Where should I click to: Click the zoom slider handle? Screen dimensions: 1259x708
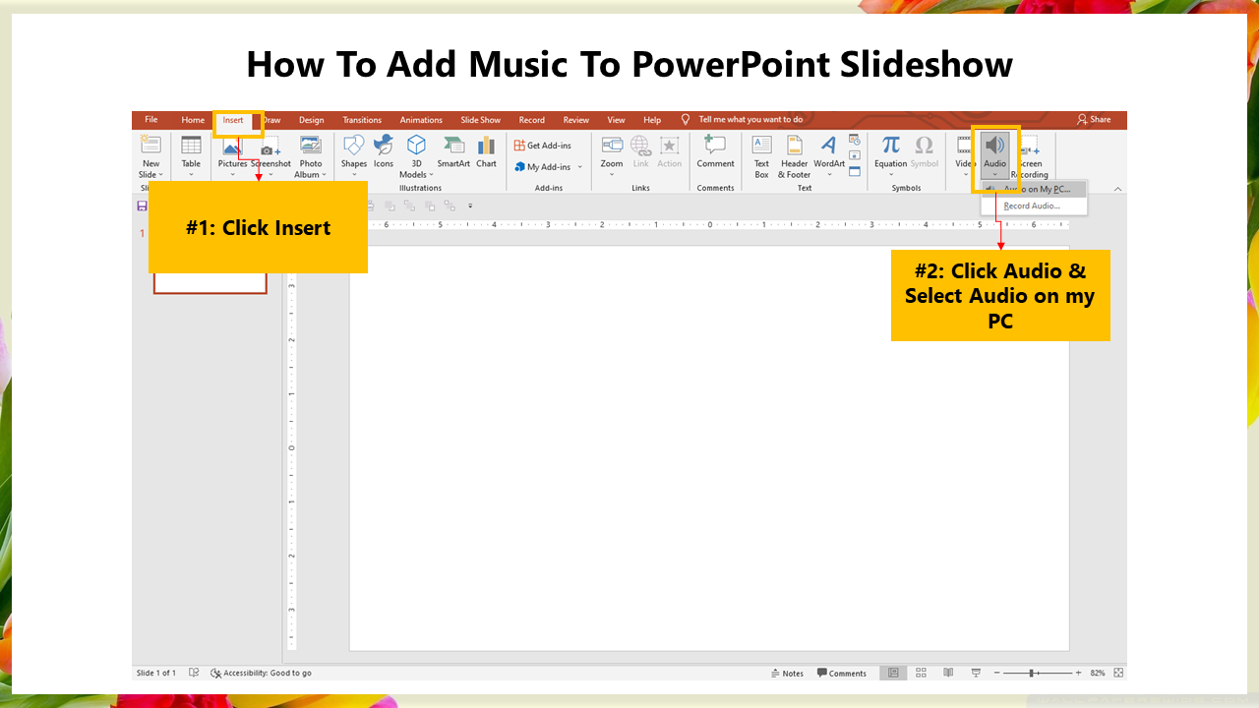tap(1032, 674)
